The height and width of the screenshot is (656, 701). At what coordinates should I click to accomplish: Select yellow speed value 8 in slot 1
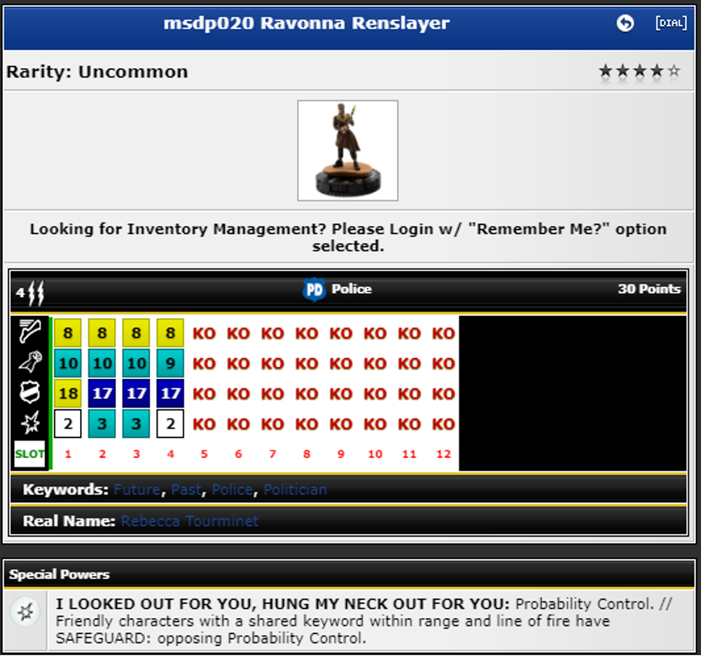tap(68, 333)
